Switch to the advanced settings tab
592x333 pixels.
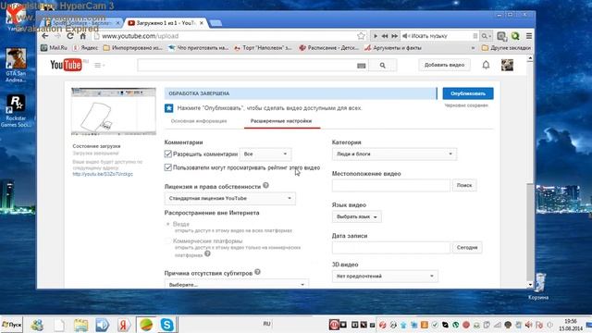(281, 121)
